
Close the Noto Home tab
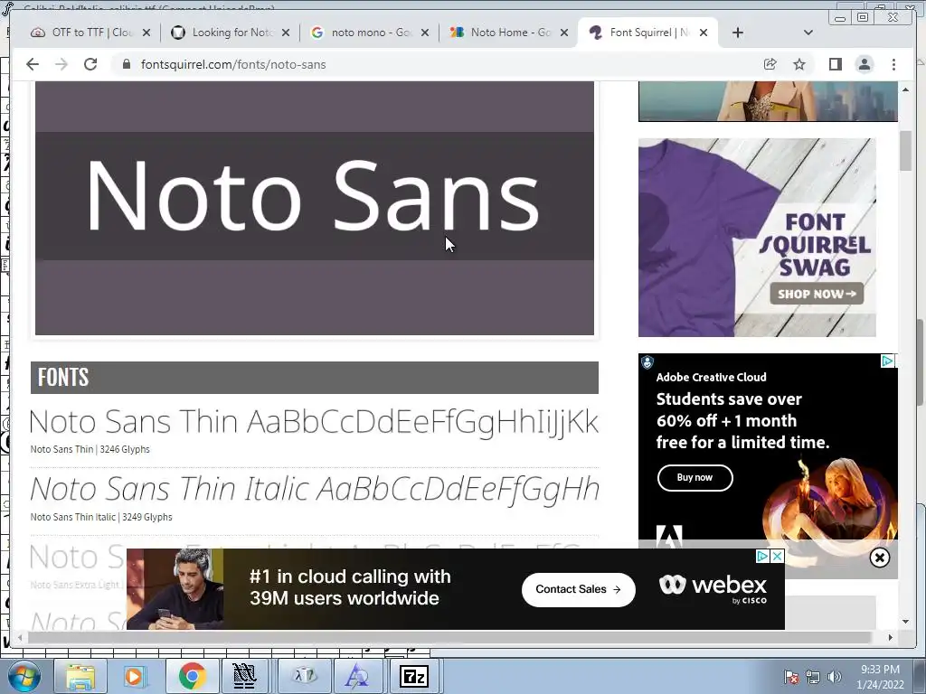564,33
